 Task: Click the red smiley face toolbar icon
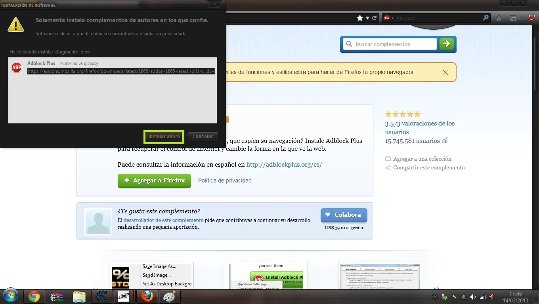(532, 18)
